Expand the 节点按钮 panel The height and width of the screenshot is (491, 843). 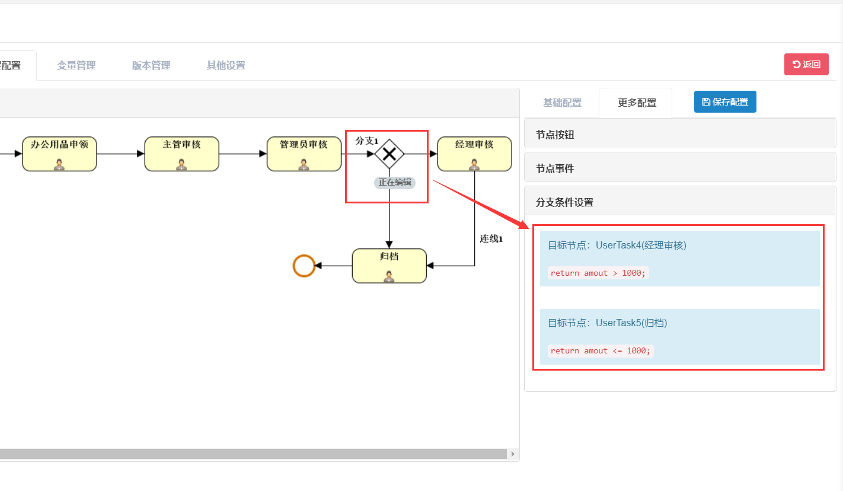(680, 133)
